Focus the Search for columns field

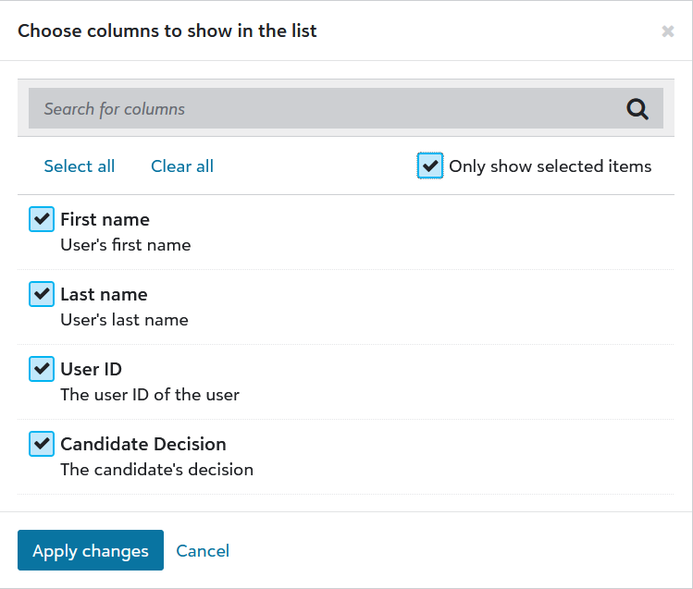tap(346, 108)
